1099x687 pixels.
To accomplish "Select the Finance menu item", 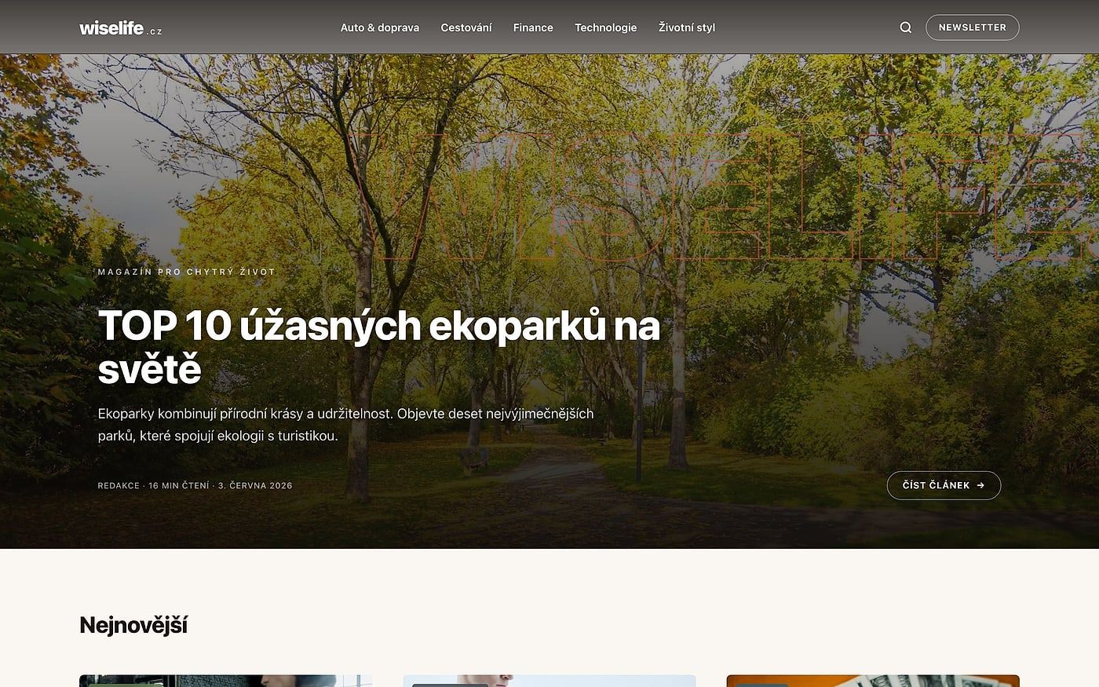I will coord(533,27).
